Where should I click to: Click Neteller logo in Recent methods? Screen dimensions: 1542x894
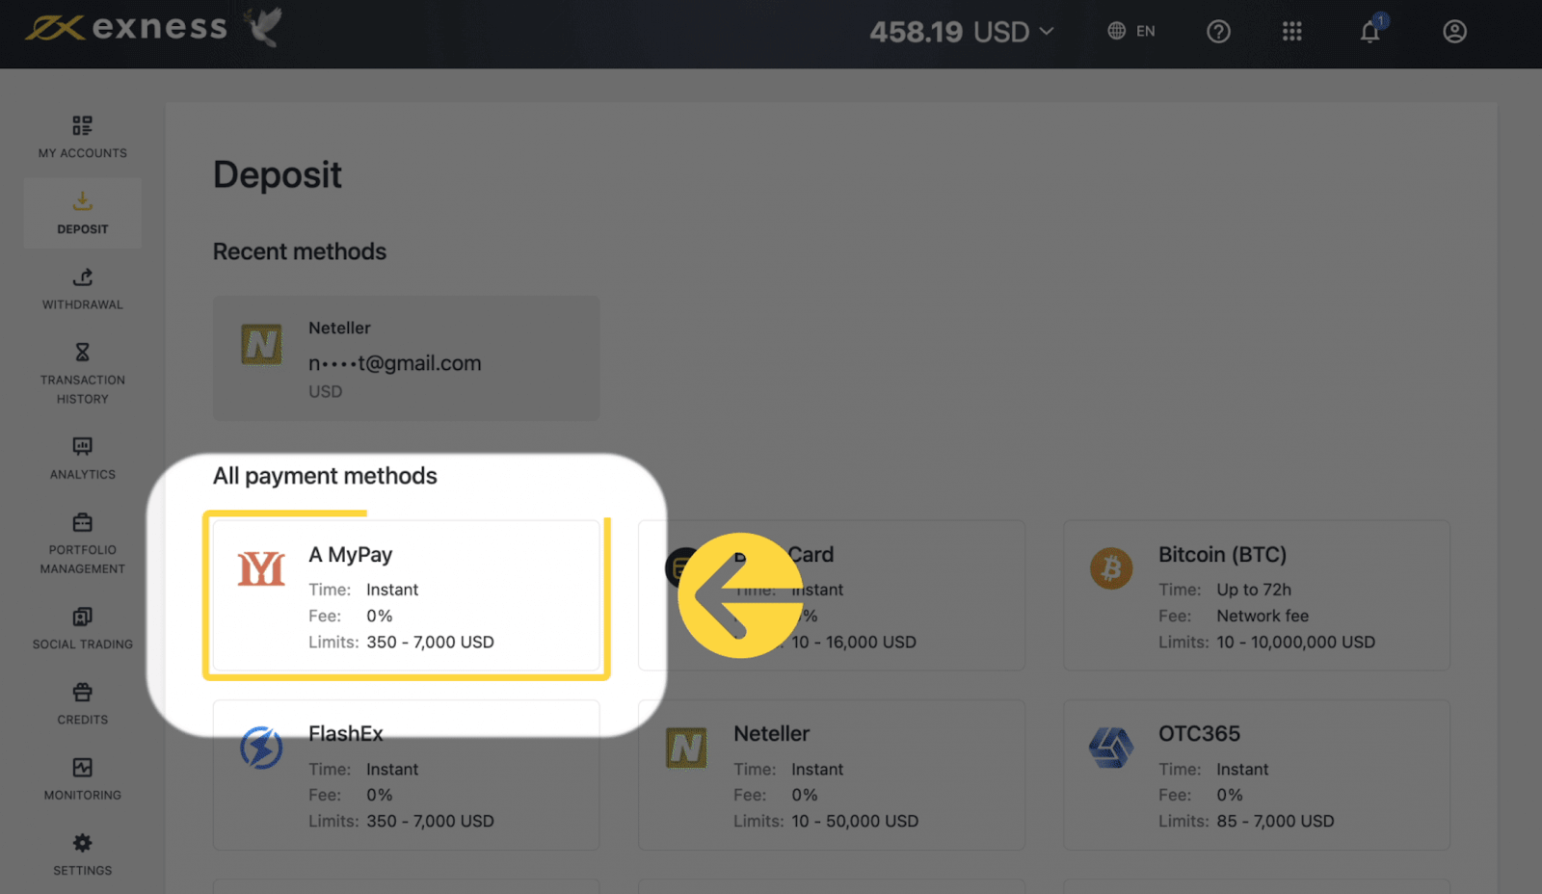(x=261, y=344)
